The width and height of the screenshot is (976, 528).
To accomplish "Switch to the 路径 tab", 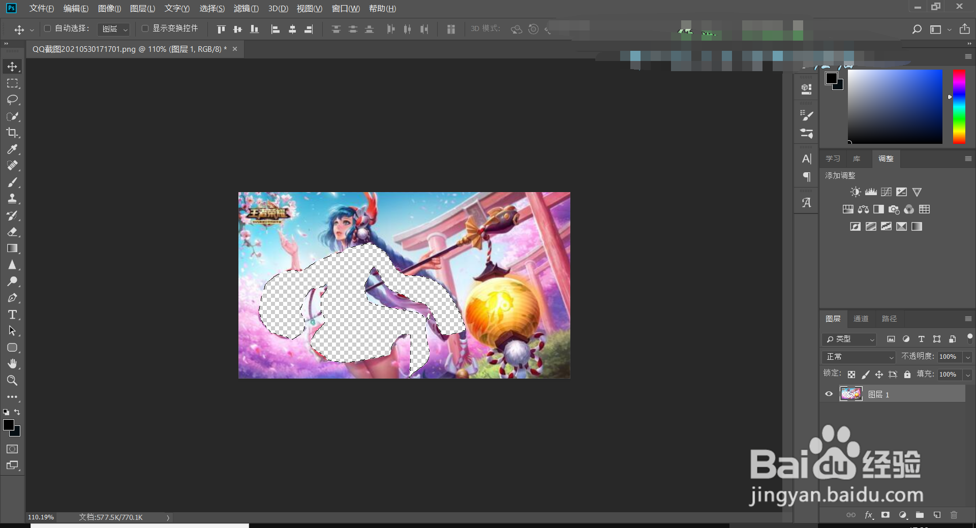I will 889,319.
